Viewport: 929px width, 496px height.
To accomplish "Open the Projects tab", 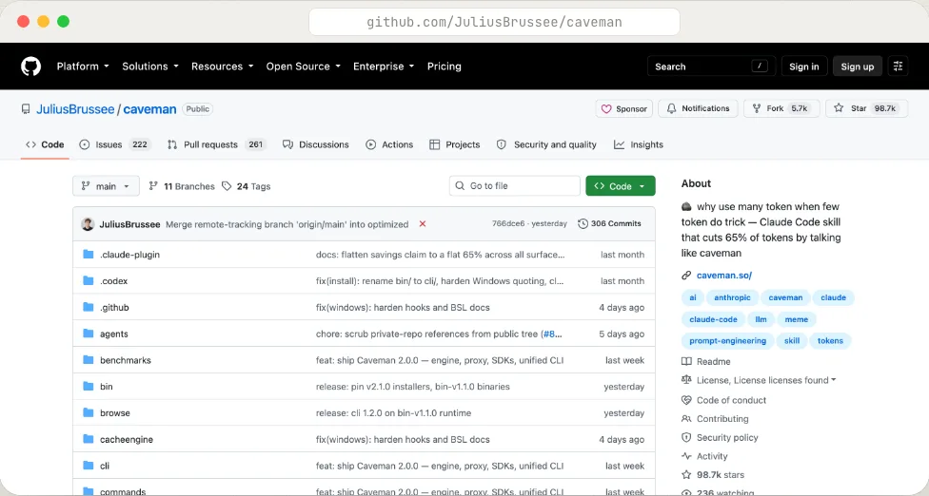I will 454,144.
